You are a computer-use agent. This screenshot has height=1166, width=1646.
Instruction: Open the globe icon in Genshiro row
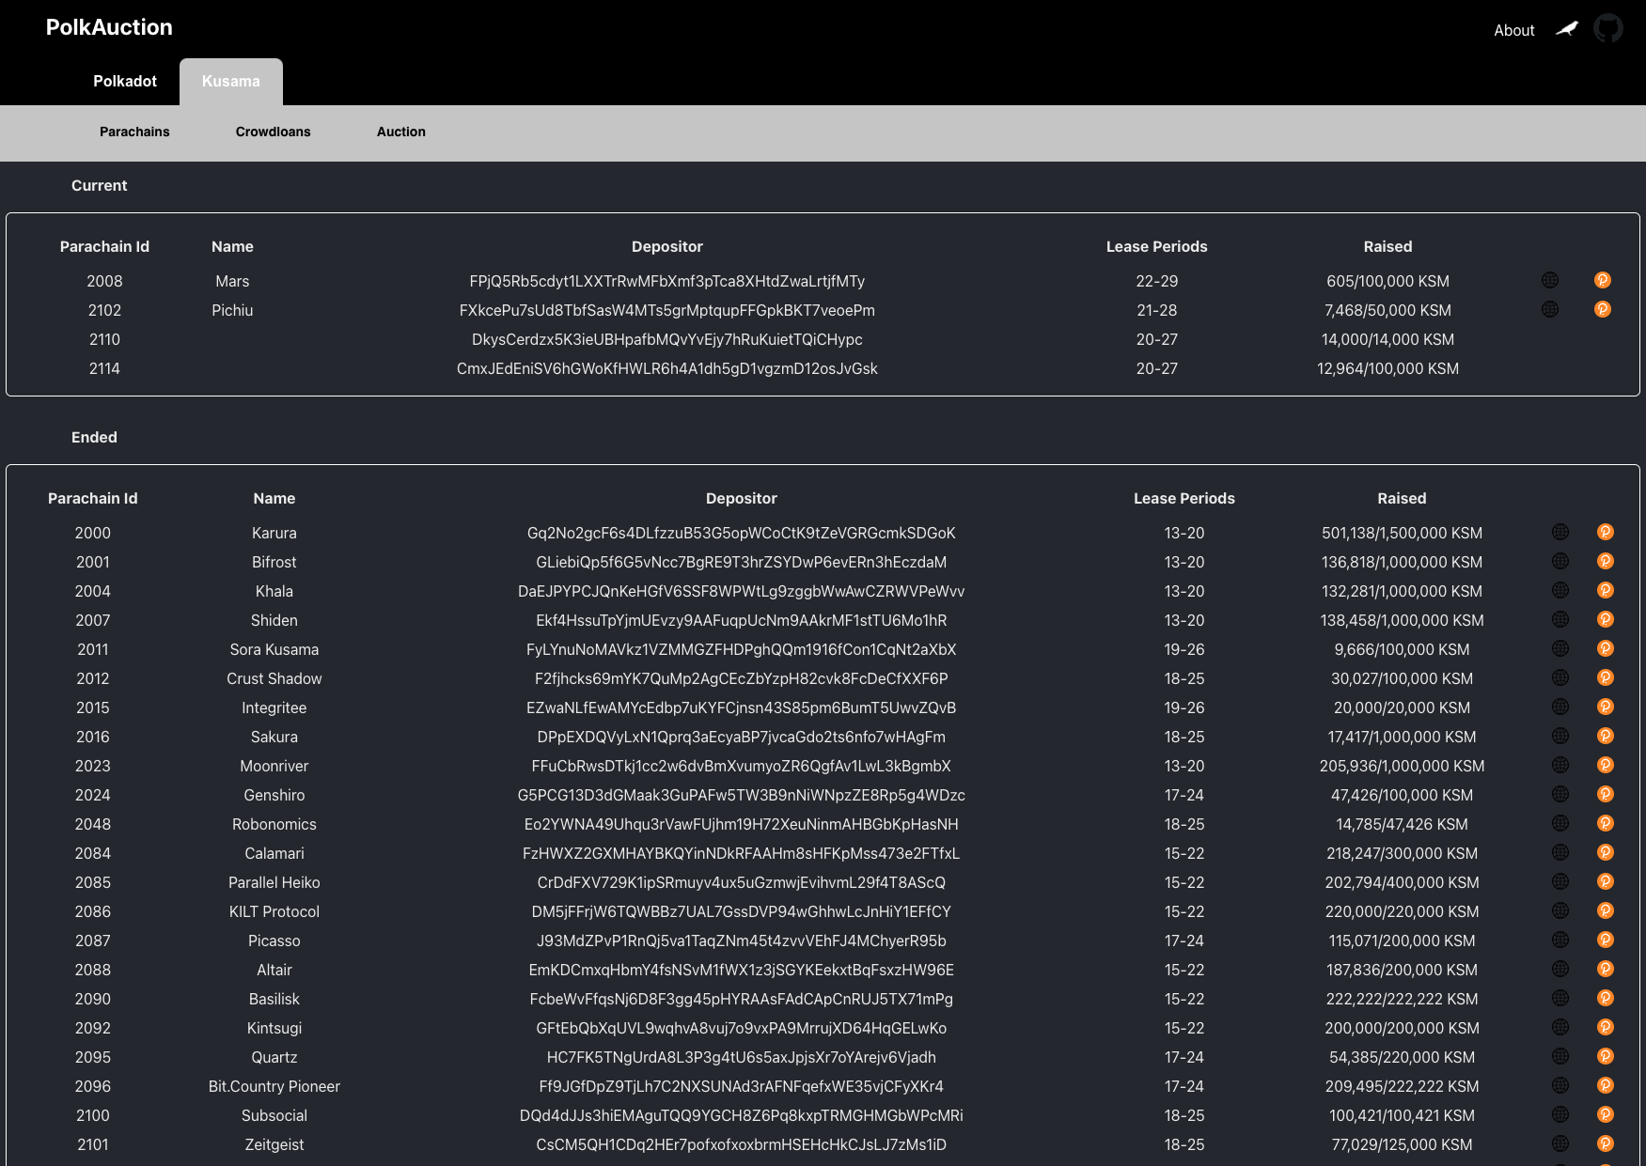1560,794
